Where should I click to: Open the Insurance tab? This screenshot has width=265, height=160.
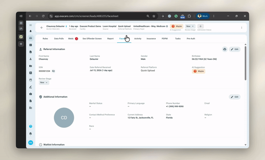(x=151, y=39)
